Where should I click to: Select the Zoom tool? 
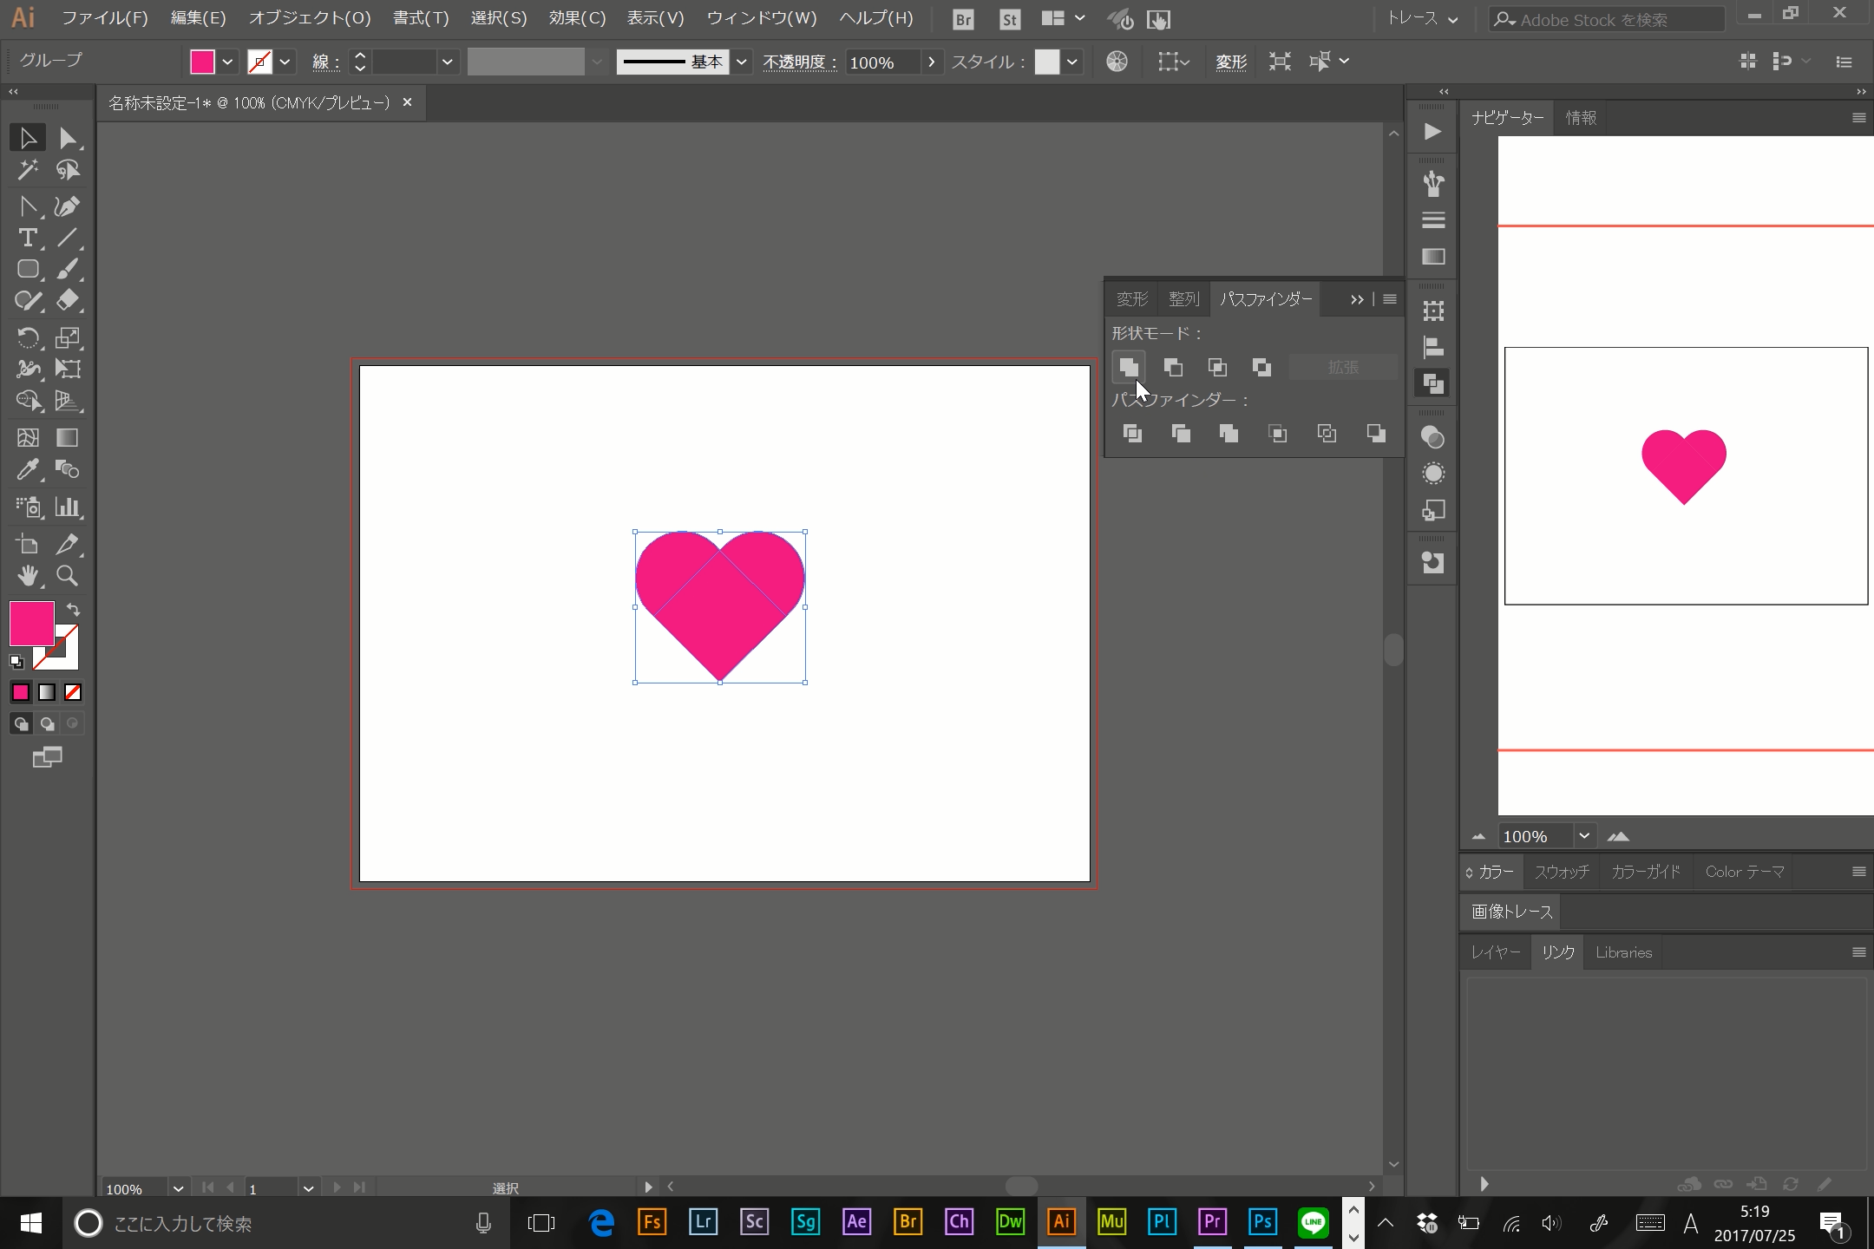coord(68,576)
